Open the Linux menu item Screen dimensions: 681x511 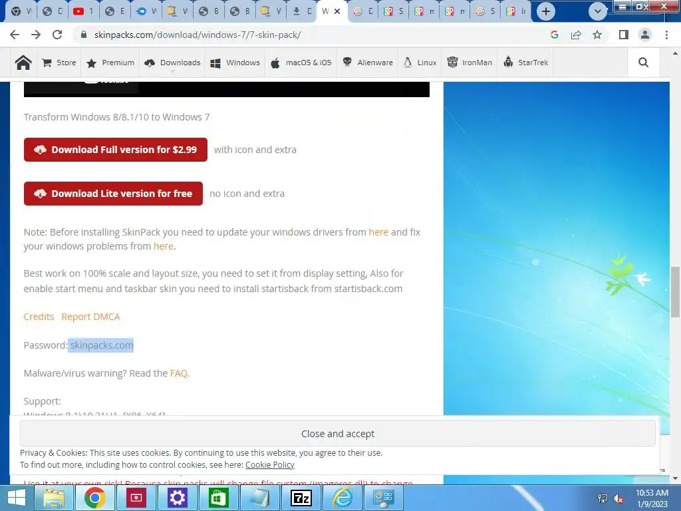[420, 63]
